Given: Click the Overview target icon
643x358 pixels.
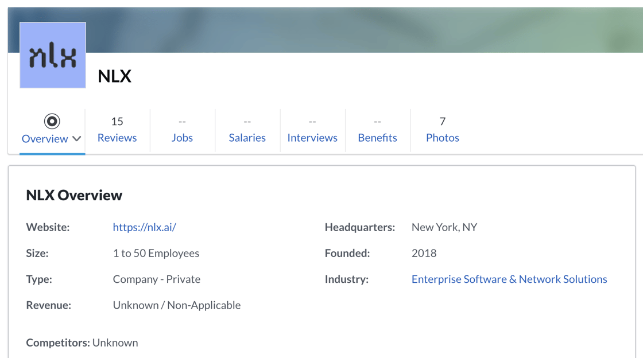Looking at the screenshot, I should tap(52, 121).
